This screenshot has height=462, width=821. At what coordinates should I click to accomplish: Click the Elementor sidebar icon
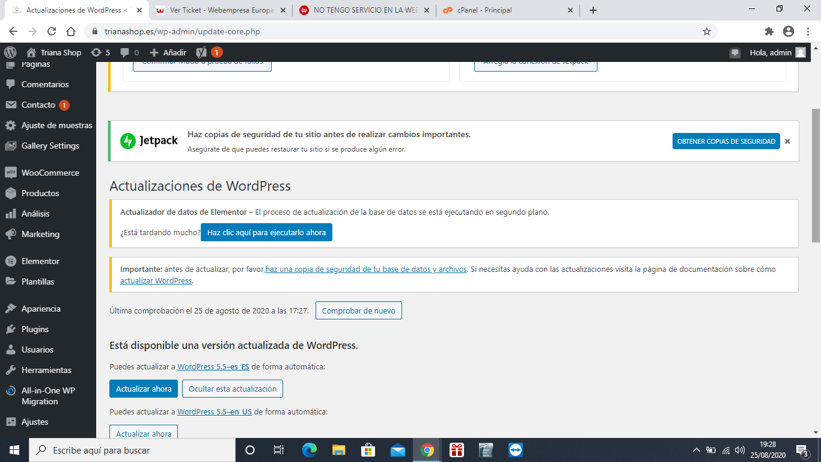[x=10, y=261]
